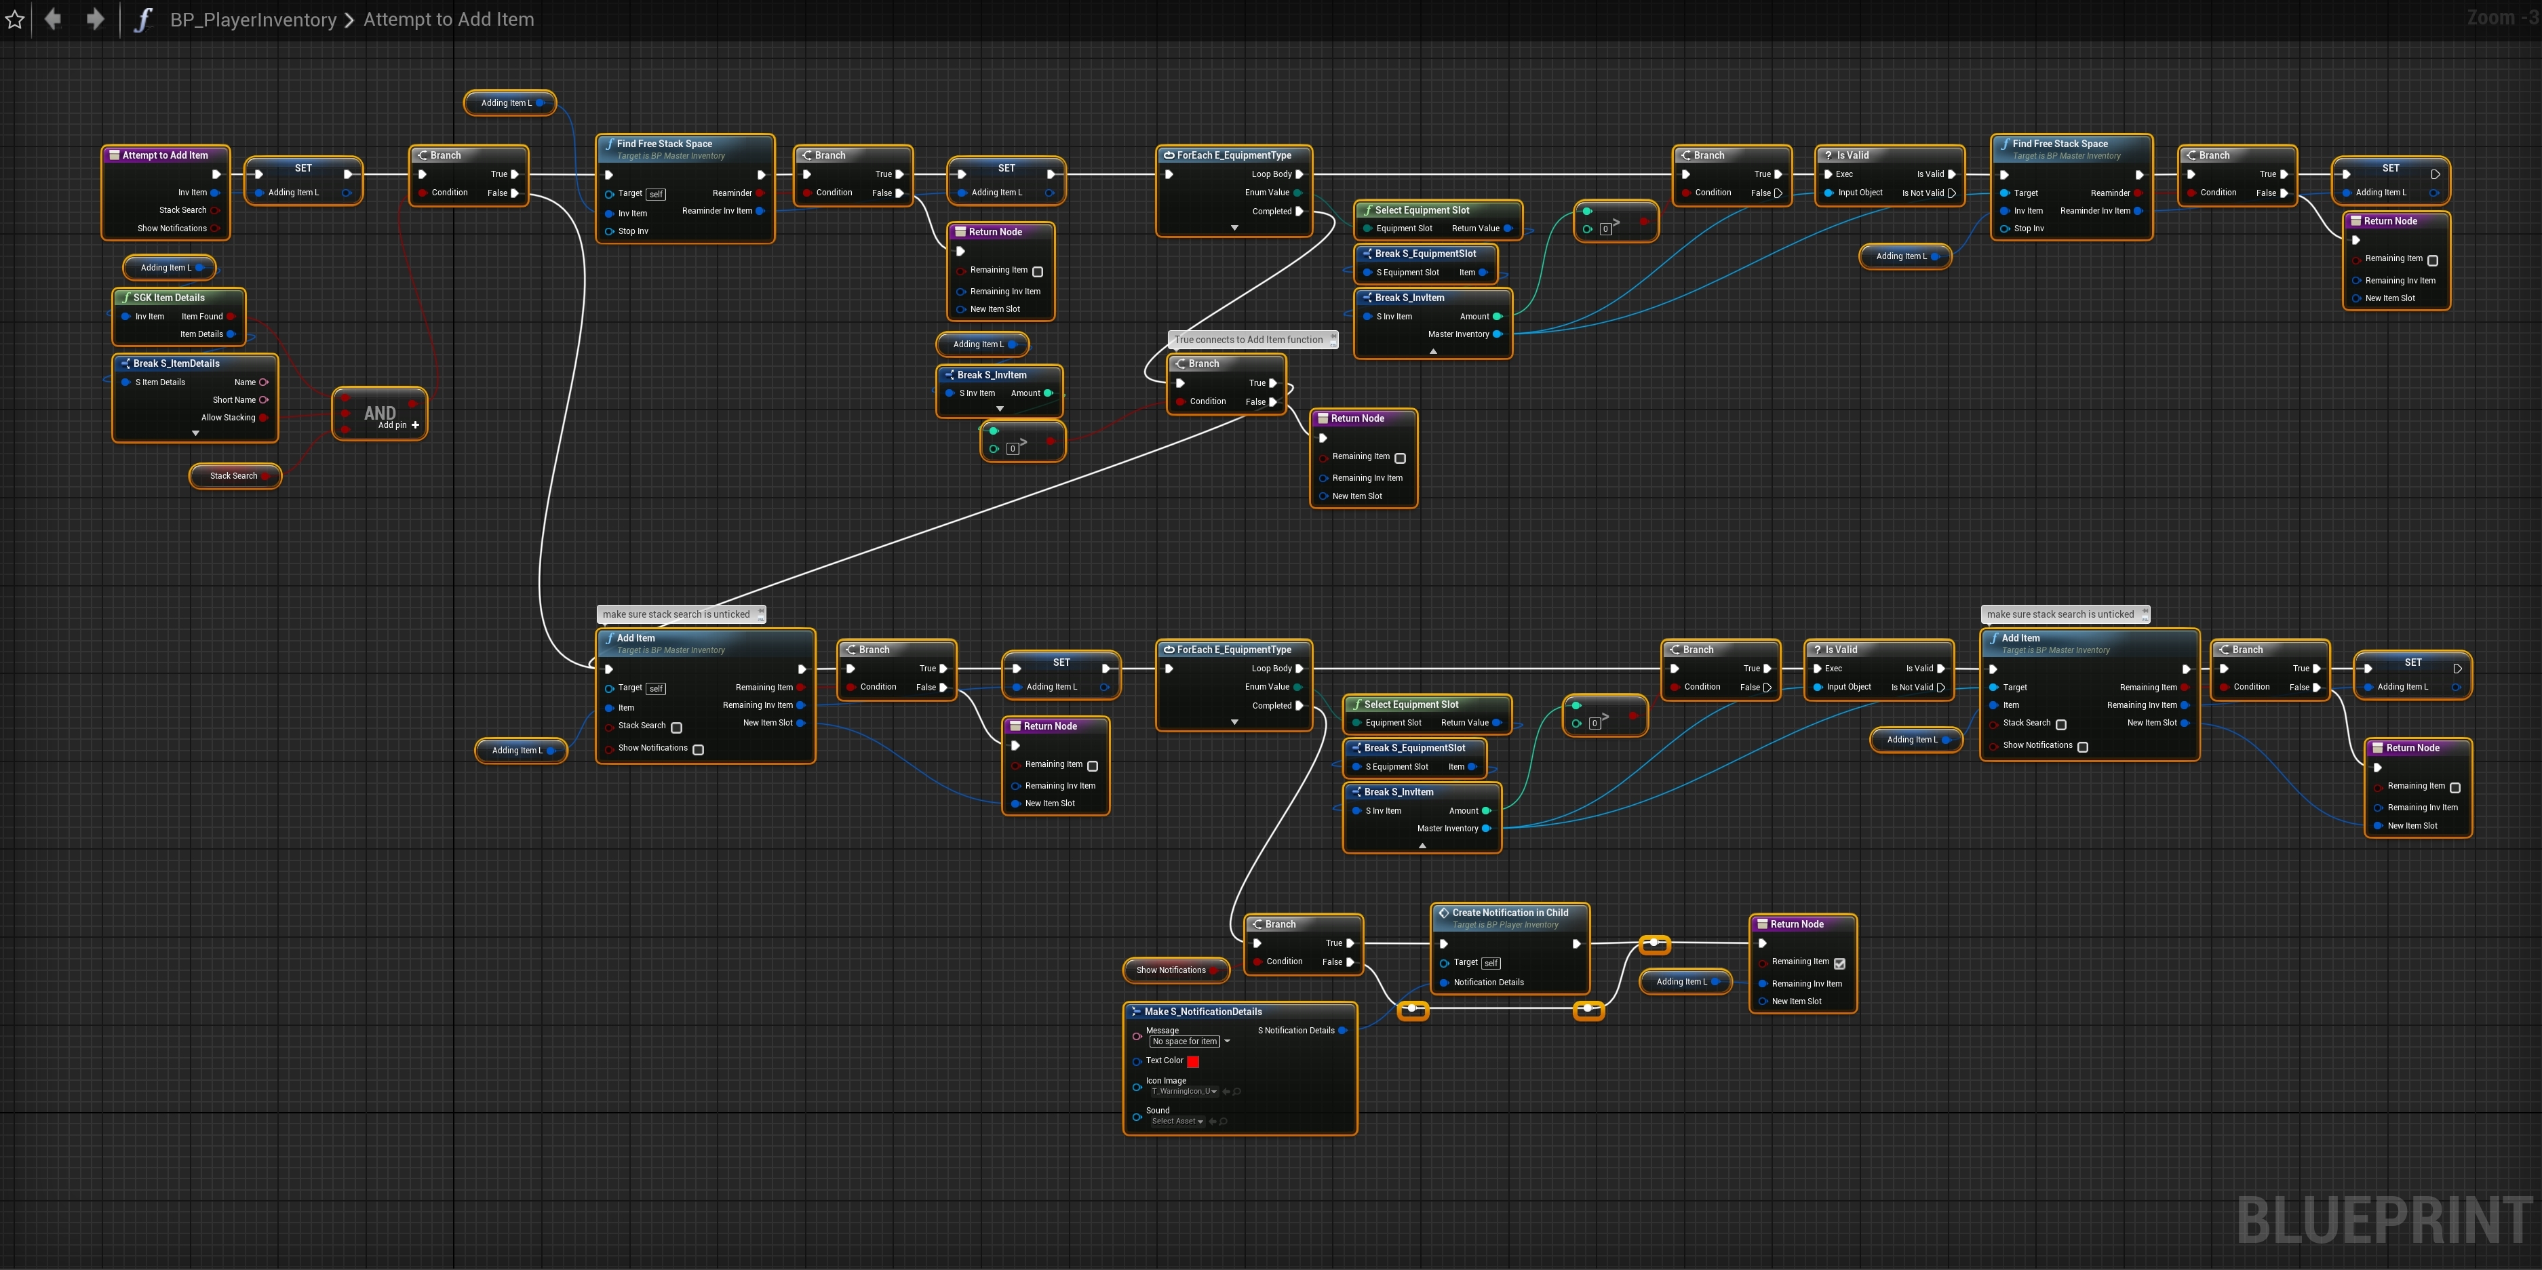The image size is (2542, 1270).
Task: Click the Create Notification in Child node icon
Action: [x=1444, y=913]
